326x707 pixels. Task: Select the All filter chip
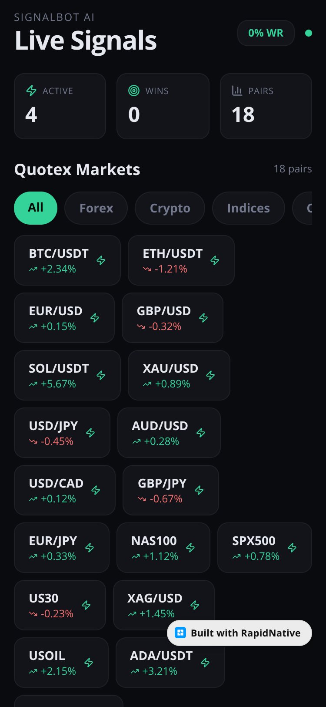[36, 208]
